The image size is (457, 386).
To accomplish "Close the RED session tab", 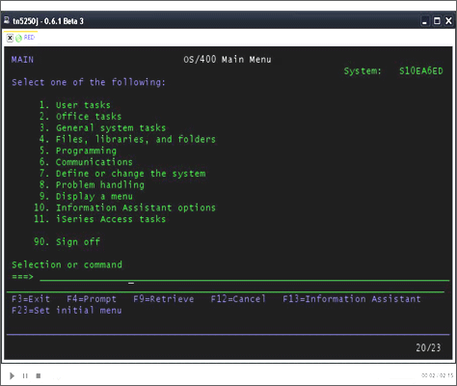I will click(x=10, y=38).
